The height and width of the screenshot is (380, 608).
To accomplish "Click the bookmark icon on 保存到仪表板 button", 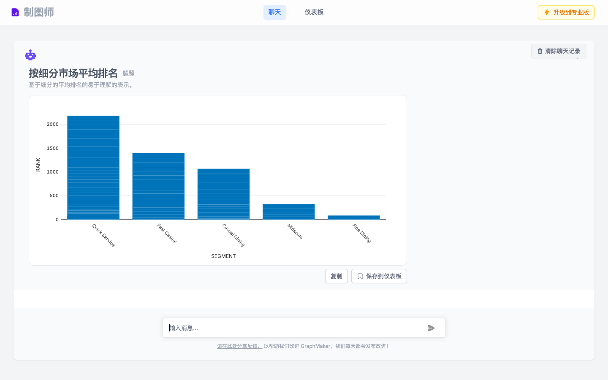I will 360,276.
